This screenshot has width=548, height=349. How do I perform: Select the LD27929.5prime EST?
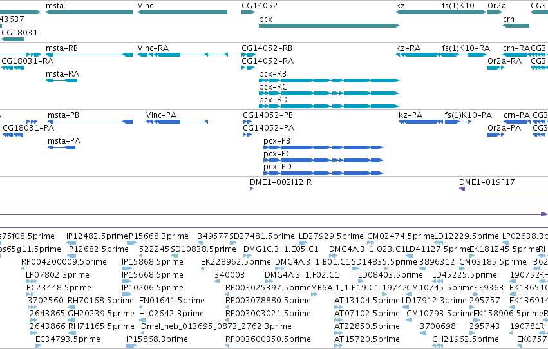click(x=303, y=243)
